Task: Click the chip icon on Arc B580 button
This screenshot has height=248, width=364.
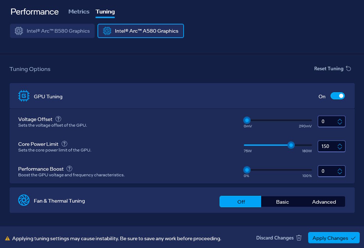Action: pyautogui.click(x=19, y=31)
